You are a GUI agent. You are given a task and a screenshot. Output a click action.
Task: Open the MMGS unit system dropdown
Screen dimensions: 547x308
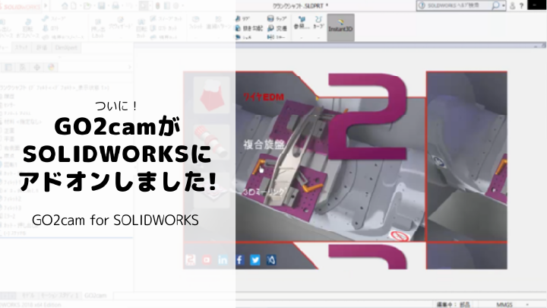[511, 305]
